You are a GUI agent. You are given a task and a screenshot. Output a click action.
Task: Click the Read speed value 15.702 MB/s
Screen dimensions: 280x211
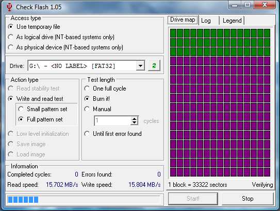(x=62, y=185)
